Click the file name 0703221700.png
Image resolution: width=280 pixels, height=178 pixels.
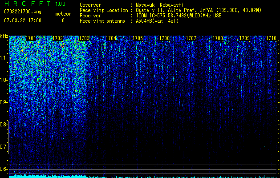click(x=23, y=12)
